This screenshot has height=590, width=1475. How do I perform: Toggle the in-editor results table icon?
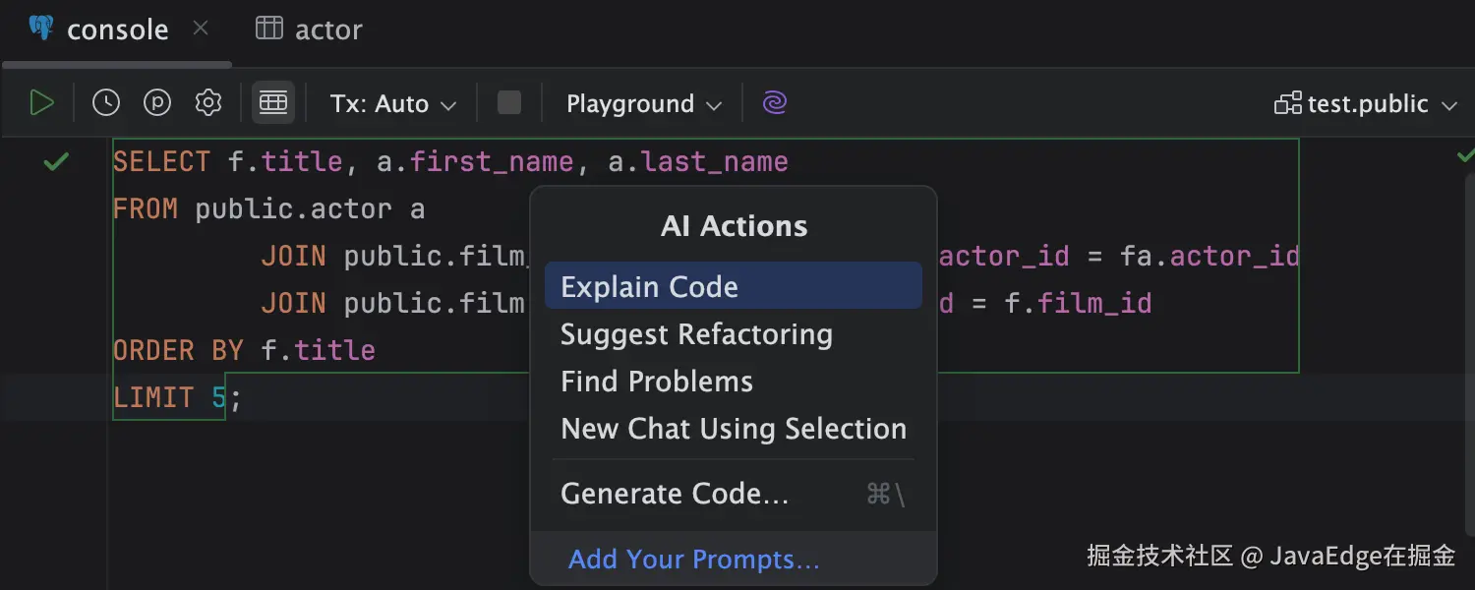tap(273, 103)
